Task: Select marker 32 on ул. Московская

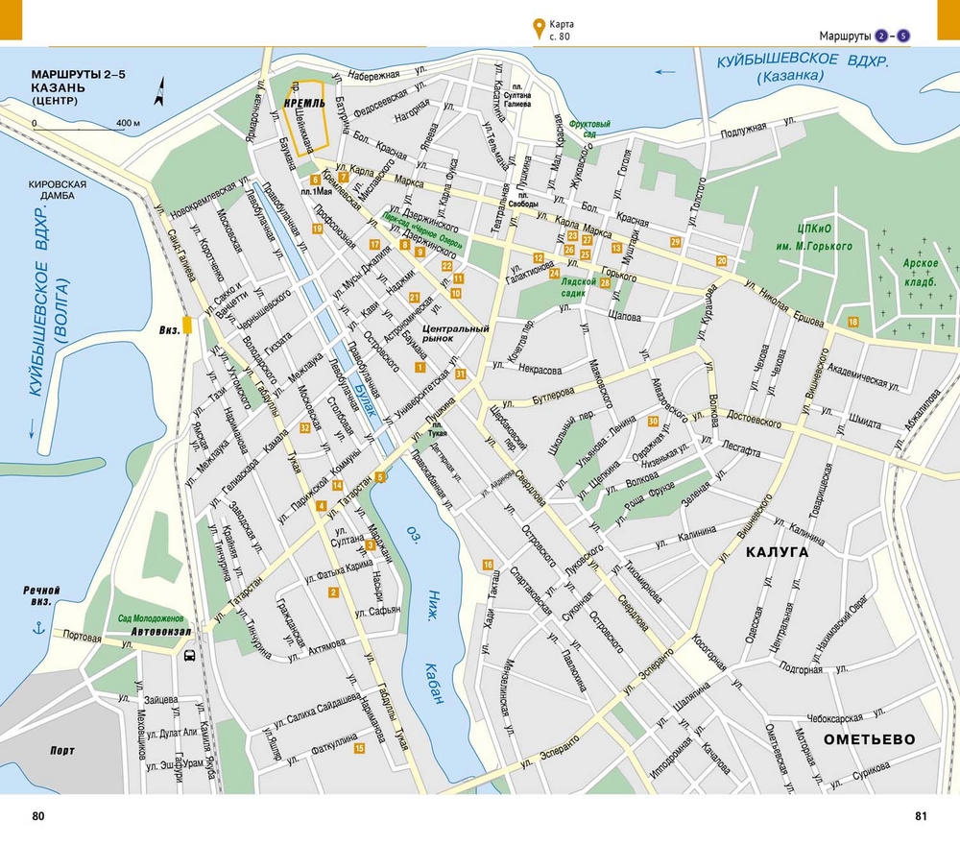Action: (304, 427)
